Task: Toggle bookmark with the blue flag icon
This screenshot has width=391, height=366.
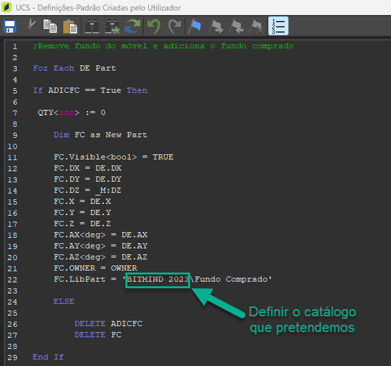Action: pos(195,26)
